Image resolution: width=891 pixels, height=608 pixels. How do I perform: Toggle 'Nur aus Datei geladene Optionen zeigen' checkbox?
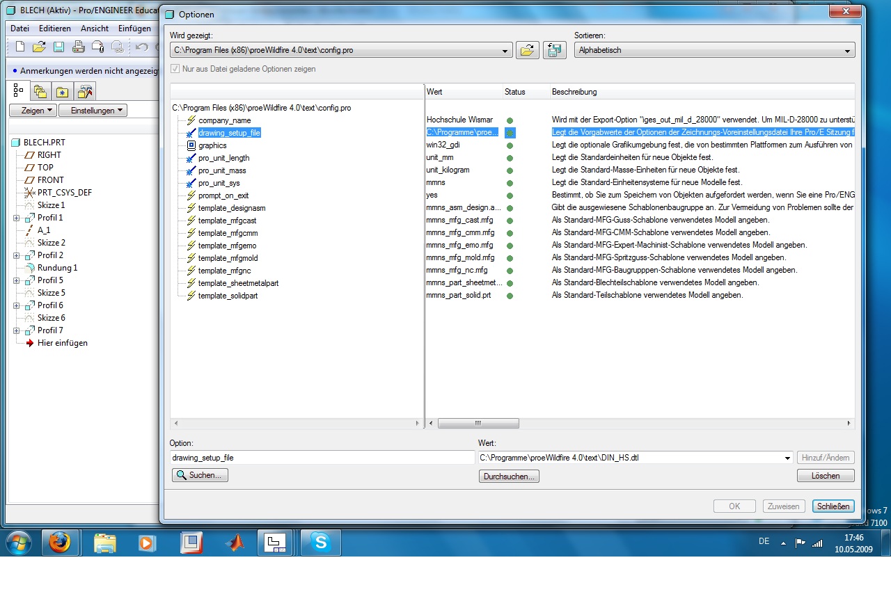click(x=175, y=69)
